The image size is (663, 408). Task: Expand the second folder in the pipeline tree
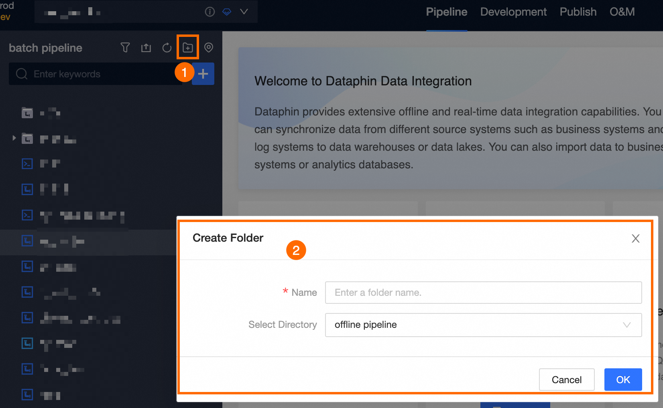pyautogui.click(x=14, y=138)
